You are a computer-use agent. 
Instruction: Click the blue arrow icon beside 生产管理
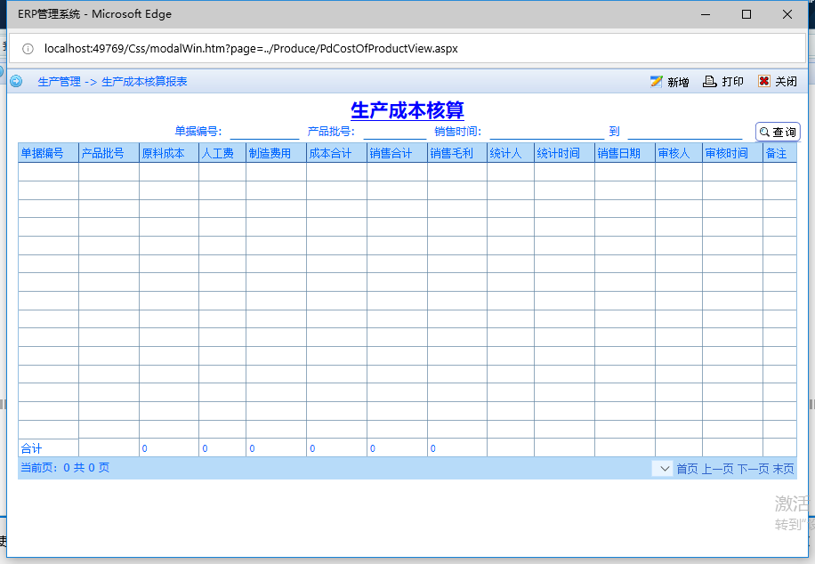[x=16, y=82]
